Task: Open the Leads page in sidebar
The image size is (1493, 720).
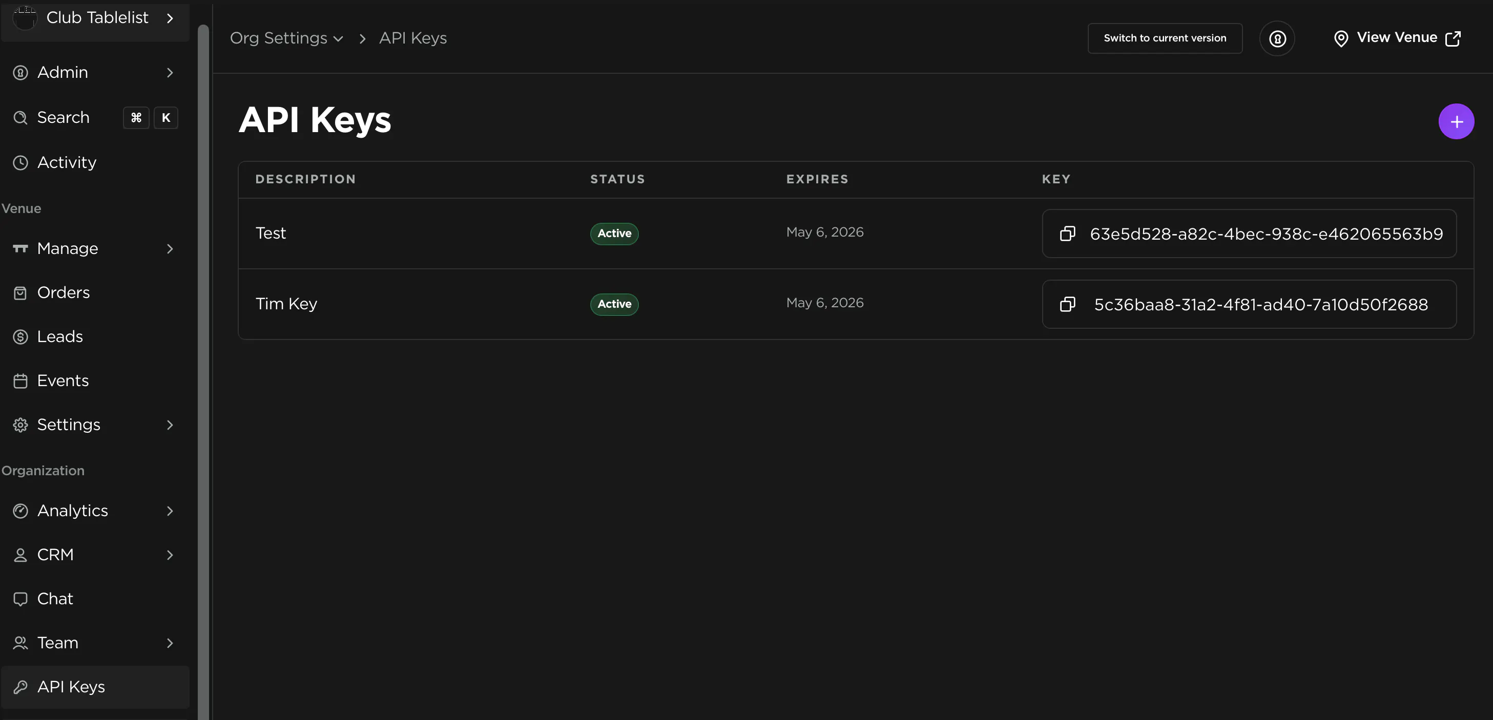Action: click(x=60, y=336)
